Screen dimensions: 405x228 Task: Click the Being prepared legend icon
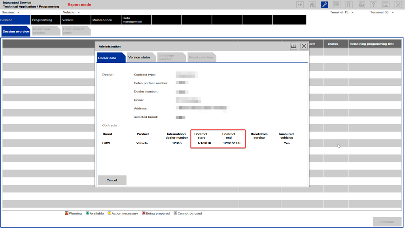click(x=144, y=213)
